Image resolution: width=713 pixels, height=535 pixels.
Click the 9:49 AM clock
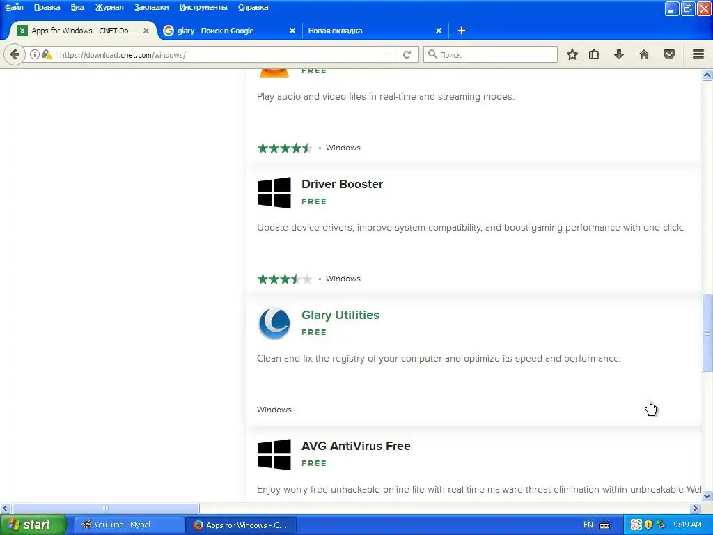coord(687,525)
